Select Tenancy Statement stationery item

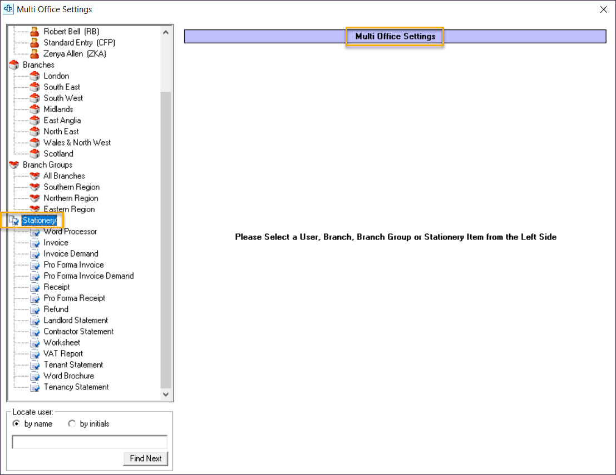pyautogui.click(x=76, y=387)
